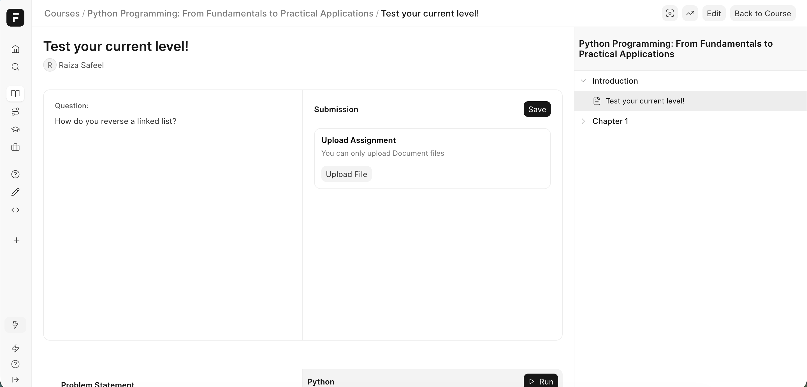The image size is (807, 387).
Task: Click the plus icon in sidebar
Action: [17, 240]
